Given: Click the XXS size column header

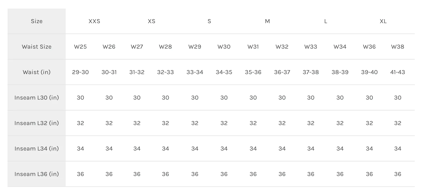Looking at the screenshot, I should 94,21.
